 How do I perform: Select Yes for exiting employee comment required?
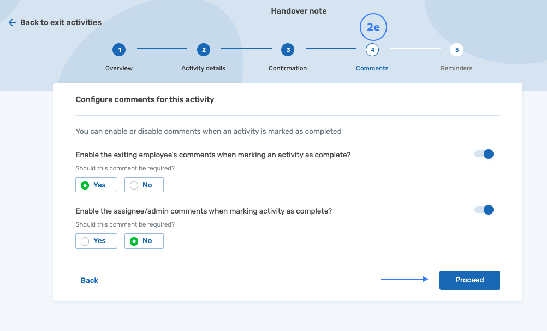click(96, 185)
